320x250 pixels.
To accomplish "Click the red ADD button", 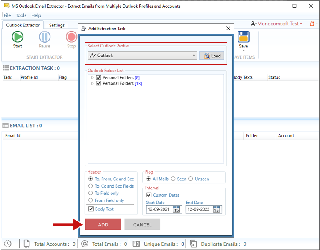I will point(103,224).
